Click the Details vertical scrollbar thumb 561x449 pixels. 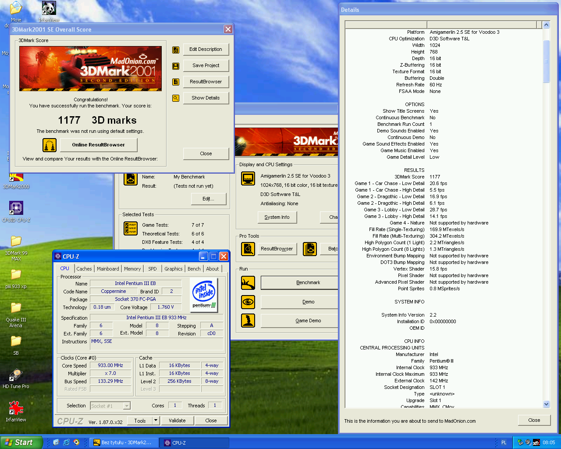546,61
